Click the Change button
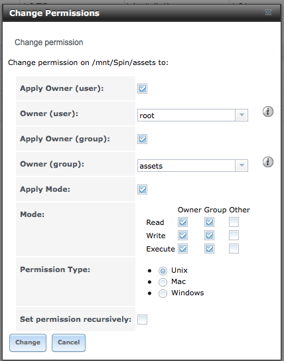The height and width of the screenshot is (361, 284). coord(28,342)
